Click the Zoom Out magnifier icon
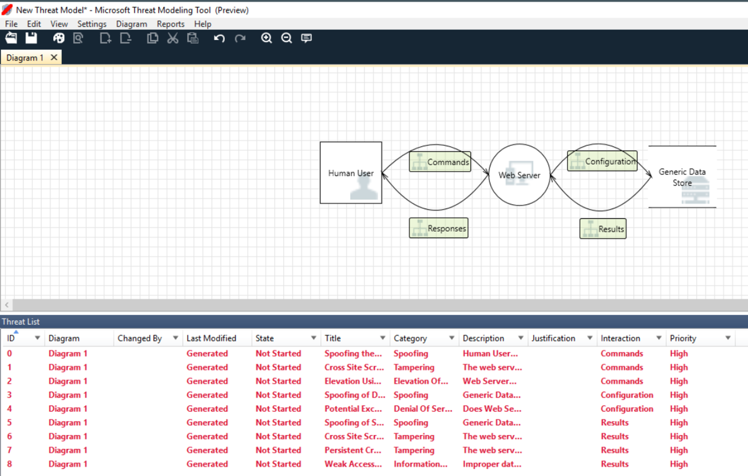The height and width of the screenshot is (476, 748). [x=286, y=38]
